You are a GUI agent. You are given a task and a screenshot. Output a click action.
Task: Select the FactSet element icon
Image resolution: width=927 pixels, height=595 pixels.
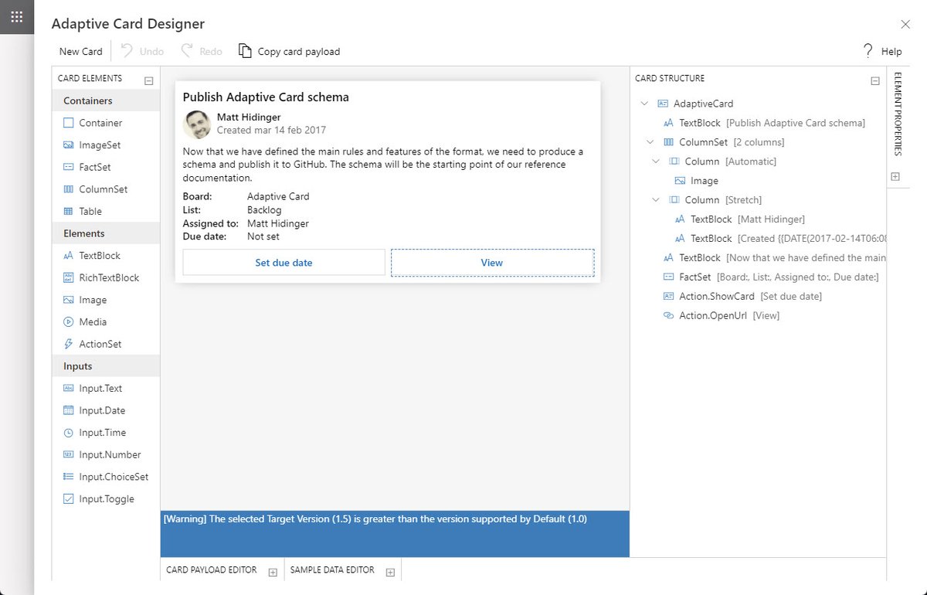point(68,167)
